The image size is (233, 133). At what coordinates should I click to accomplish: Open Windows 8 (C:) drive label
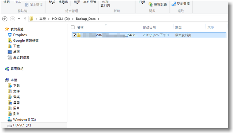(x=24, y=119)
